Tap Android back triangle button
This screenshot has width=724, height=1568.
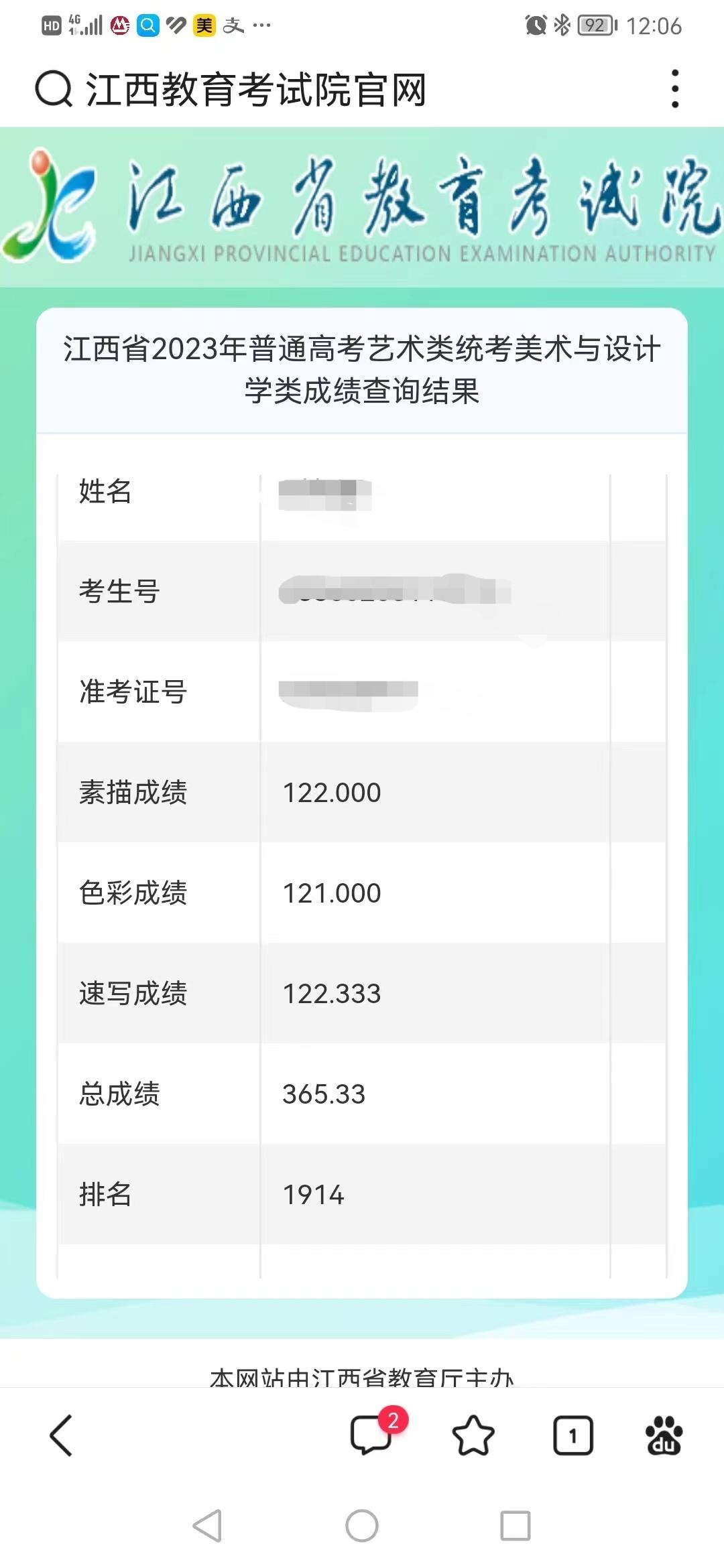tap(207, 1526)
